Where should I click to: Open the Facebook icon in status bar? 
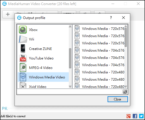135,116
